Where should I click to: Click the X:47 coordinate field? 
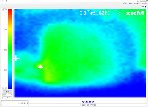pos(10,95)
